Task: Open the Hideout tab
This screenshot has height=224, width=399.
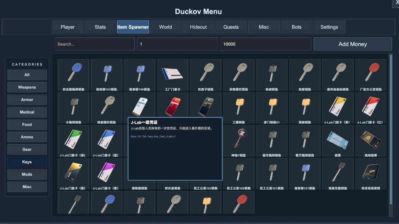Action: pos(198,27)
